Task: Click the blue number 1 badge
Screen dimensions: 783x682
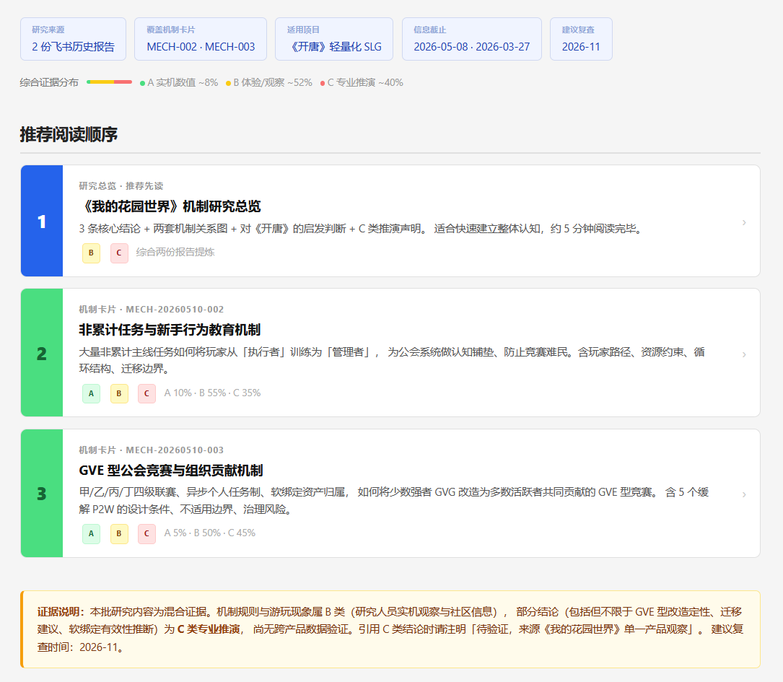Action: 42,221
